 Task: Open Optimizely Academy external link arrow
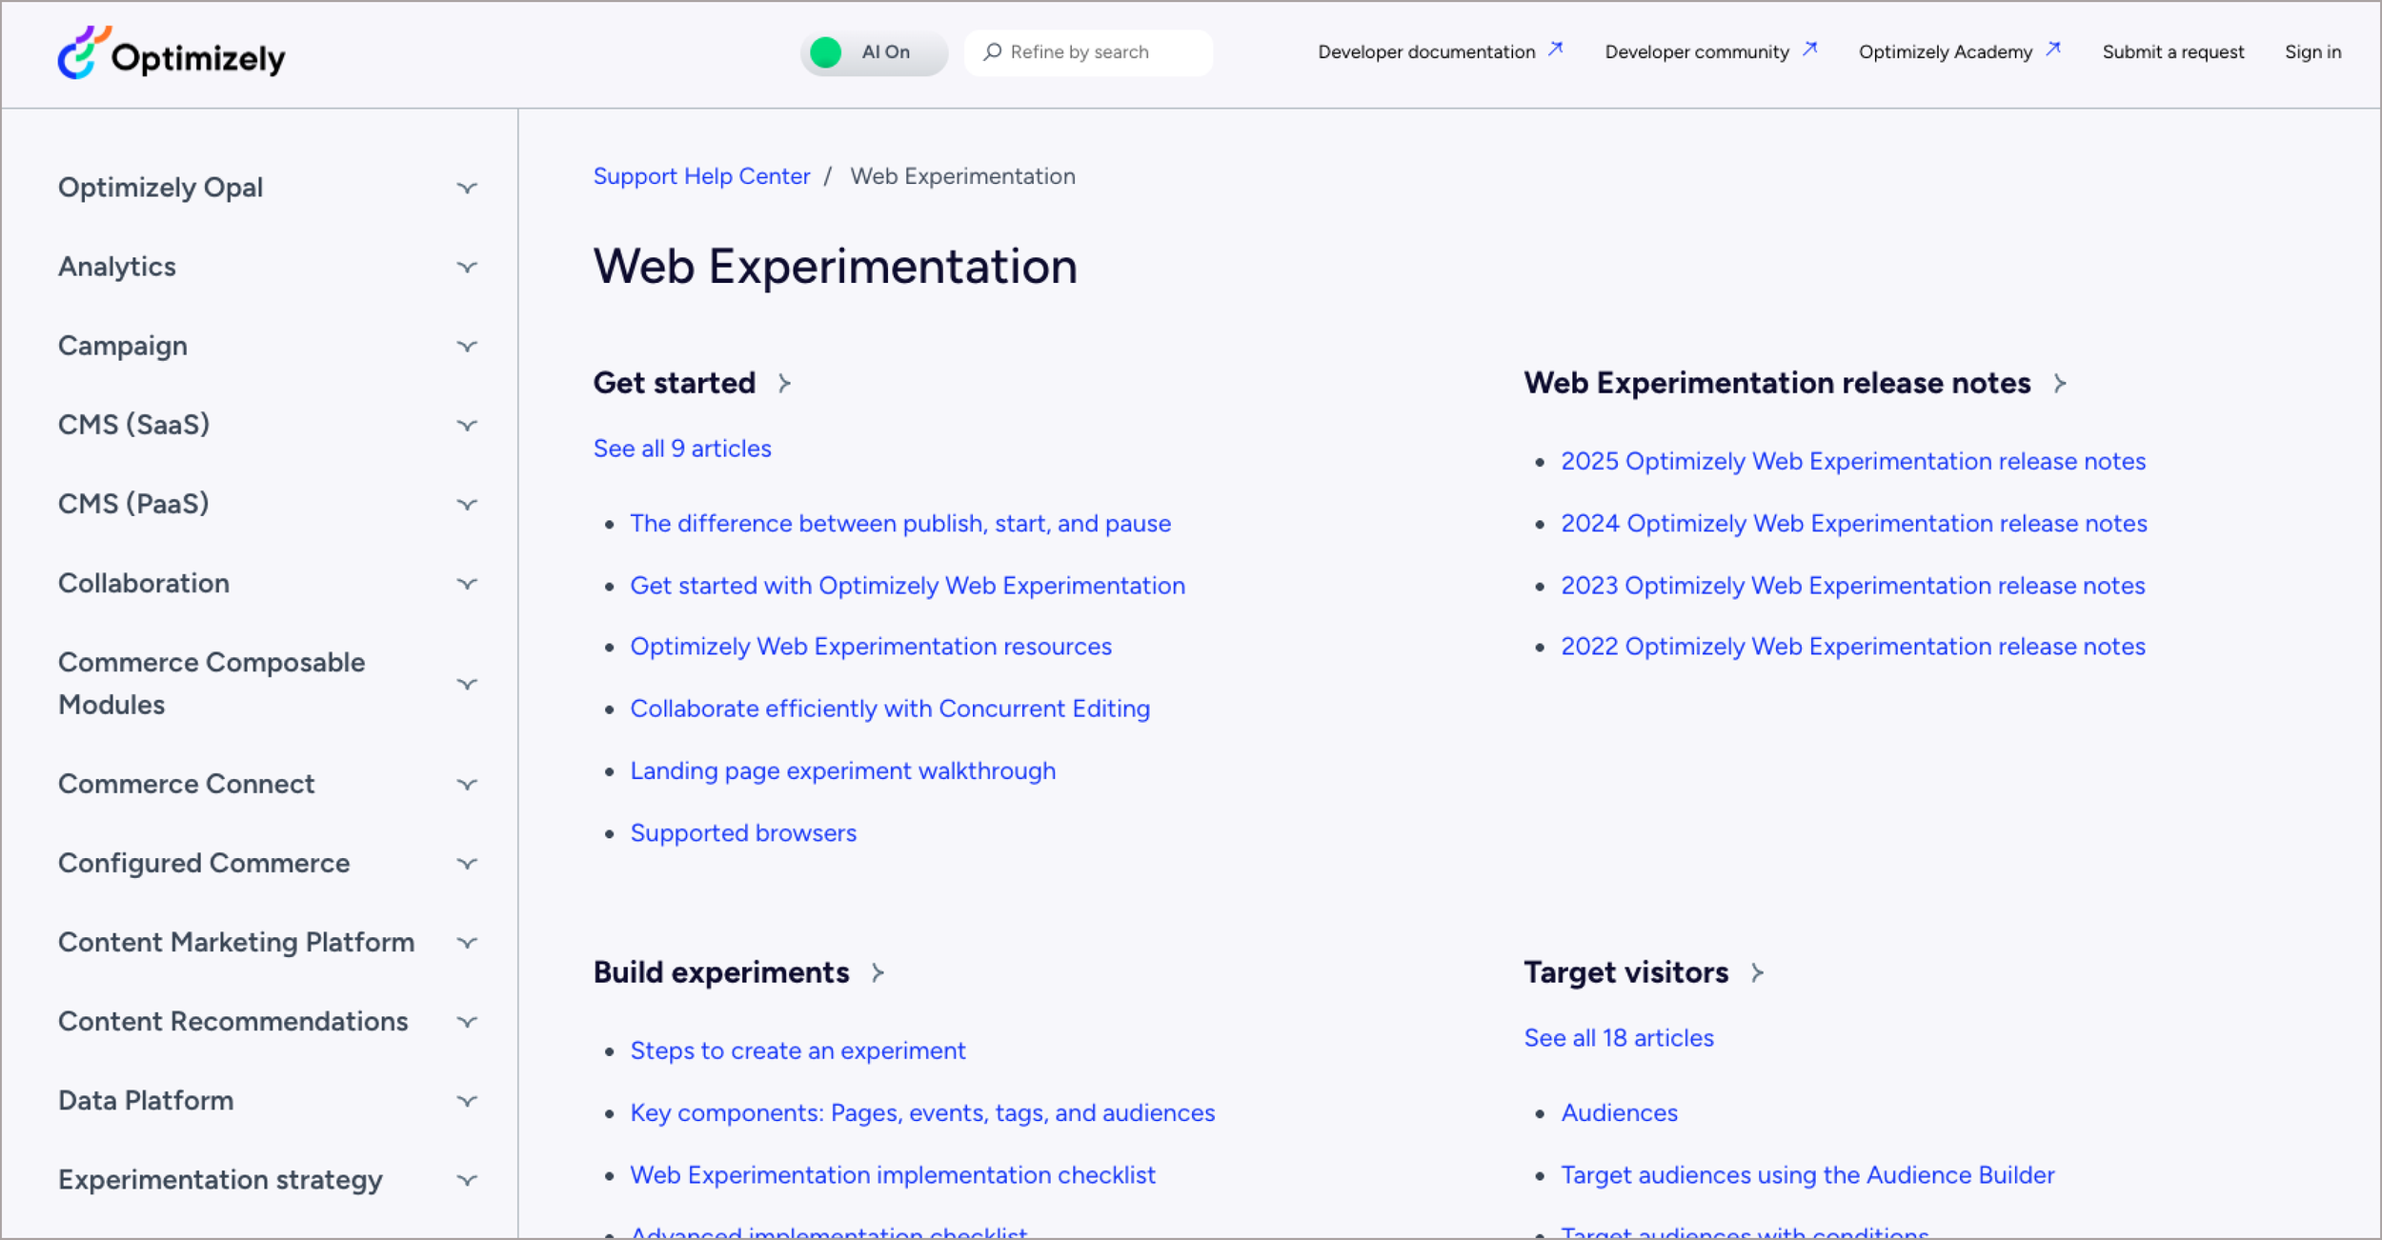[2052, 49]
